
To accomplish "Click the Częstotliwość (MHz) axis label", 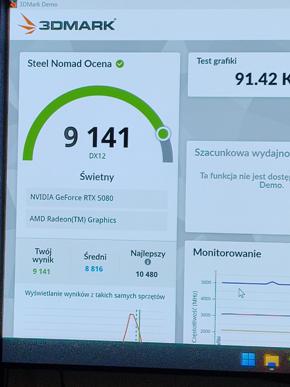I will coord(195,317).
